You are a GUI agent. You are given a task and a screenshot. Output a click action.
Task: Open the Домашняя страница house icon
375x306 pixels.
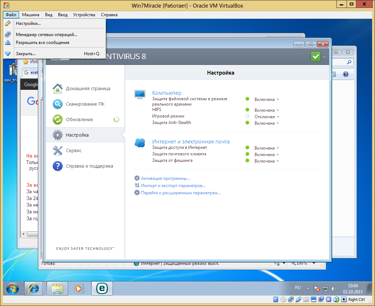click(x=58, y=88)
